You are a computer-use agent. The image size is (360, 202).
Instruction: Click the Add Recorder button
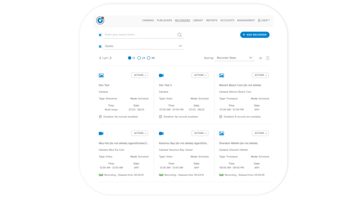(x=255, y=34)
